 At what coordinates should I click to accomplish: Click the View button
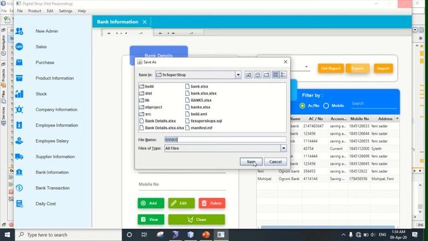click(151, 220)
